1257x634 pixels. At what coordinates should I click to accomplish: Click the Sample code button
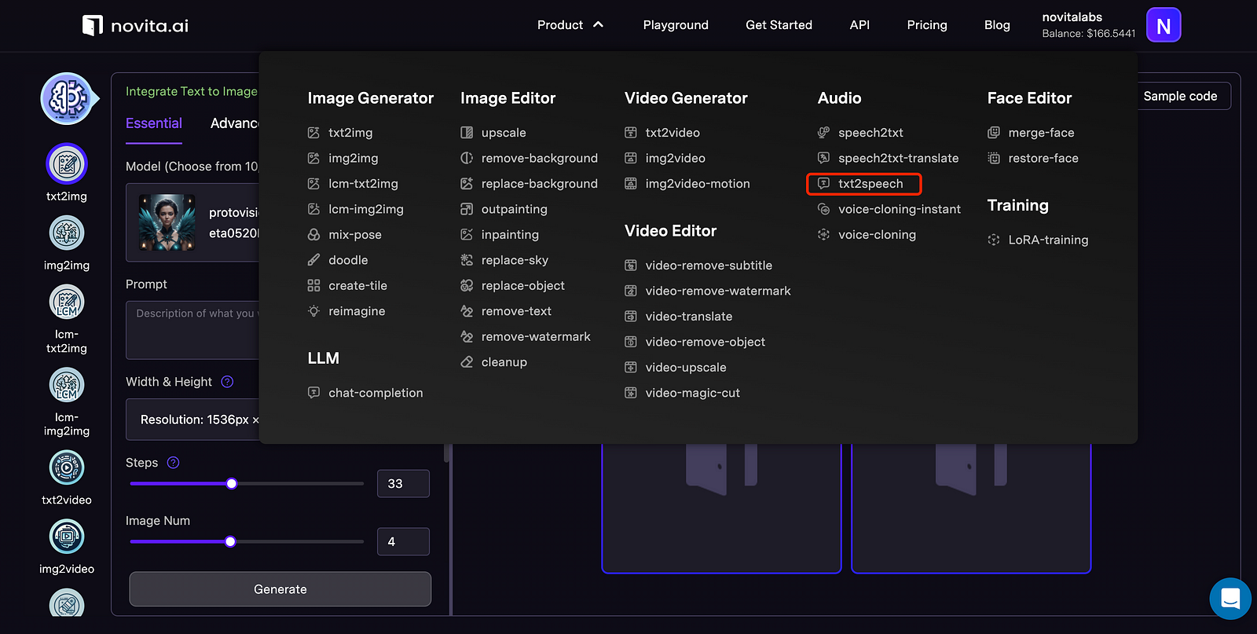[x=1179, y=96]
